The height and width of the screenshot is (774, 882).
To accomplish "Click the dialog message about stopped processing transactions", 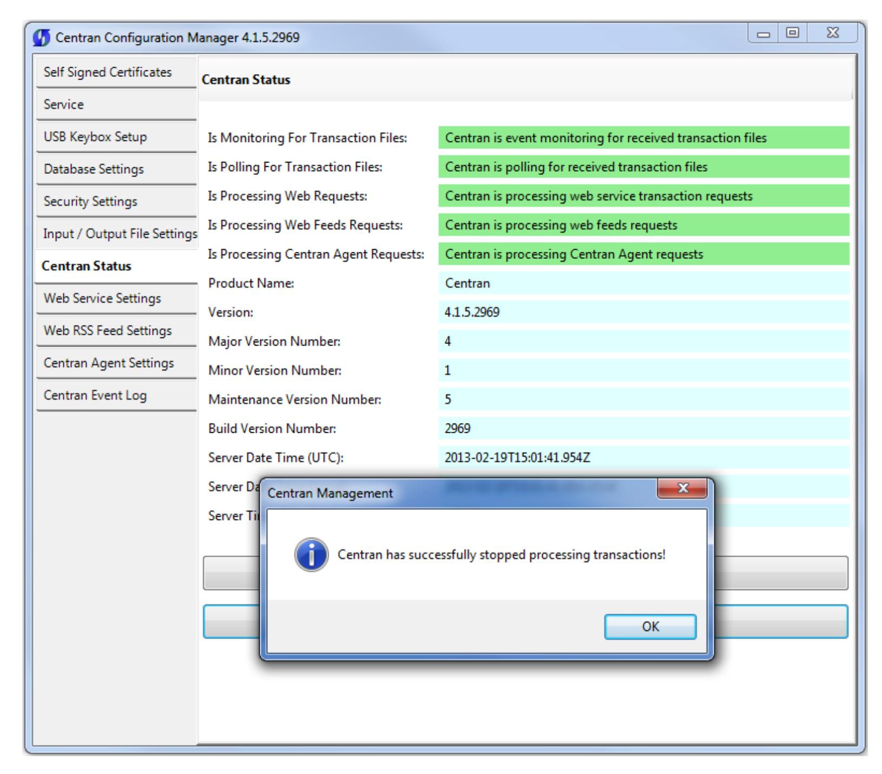I will pyautogui.click(x=502, y=555).
